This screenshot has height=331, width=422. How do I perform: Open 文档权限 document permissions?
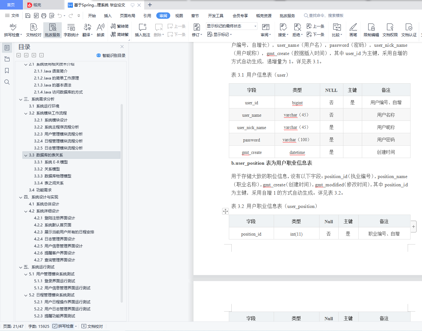pyautogui.click(x=390, y=30)
